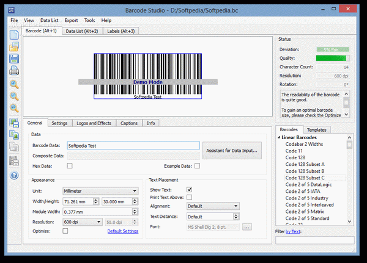Adjust the height 30.000 mm spinner arrows

click(135, 201)
